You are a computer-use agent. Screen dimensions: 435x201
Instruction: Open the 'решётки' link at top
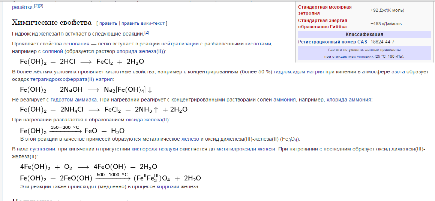point(22,8)
